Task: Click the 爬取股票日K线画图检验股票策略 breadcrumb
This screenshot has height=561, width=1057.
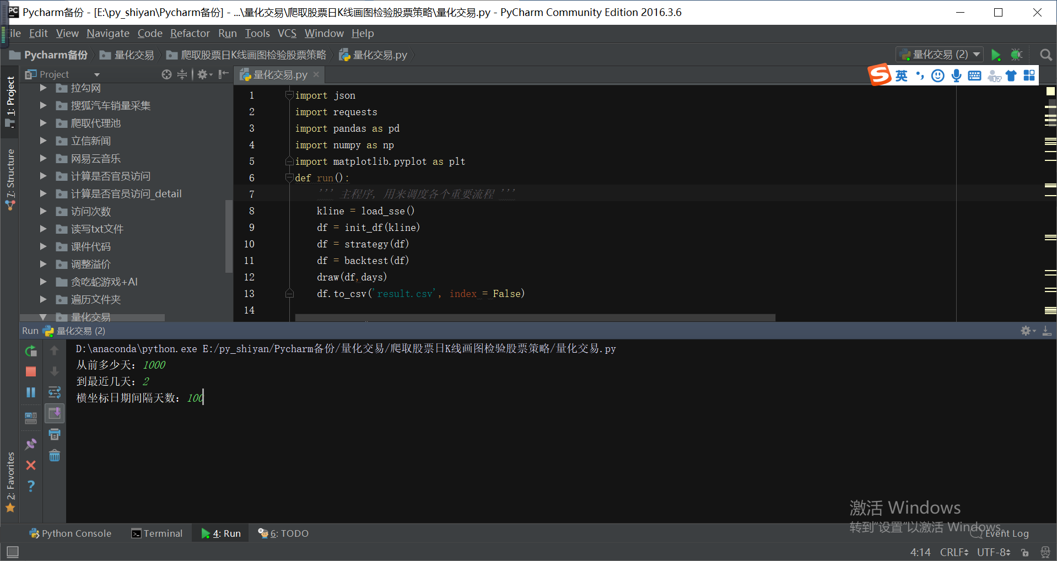Action: pyautogui.click(x=246, y=55)
